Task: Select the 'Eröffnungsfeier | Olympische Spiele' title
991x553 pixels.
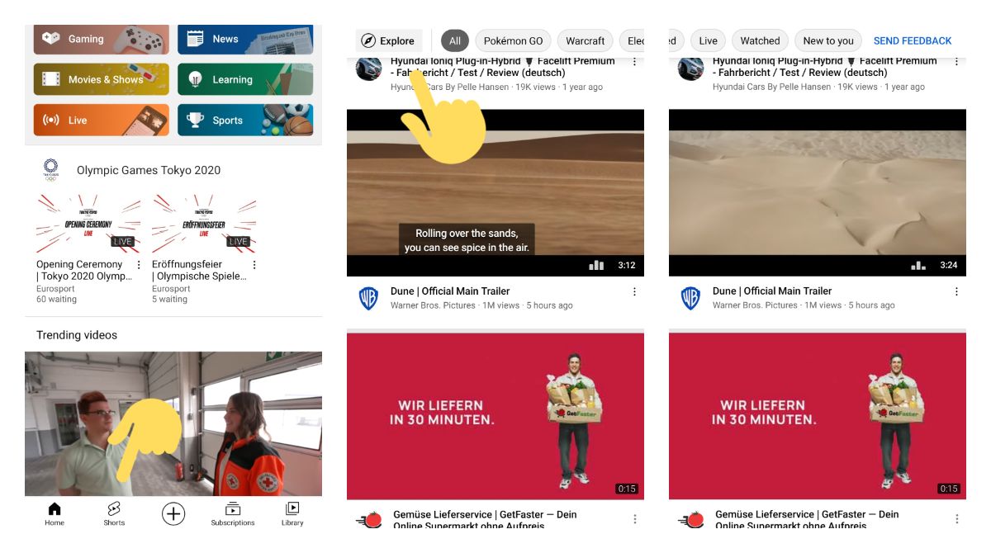Action: click(199, 270)
